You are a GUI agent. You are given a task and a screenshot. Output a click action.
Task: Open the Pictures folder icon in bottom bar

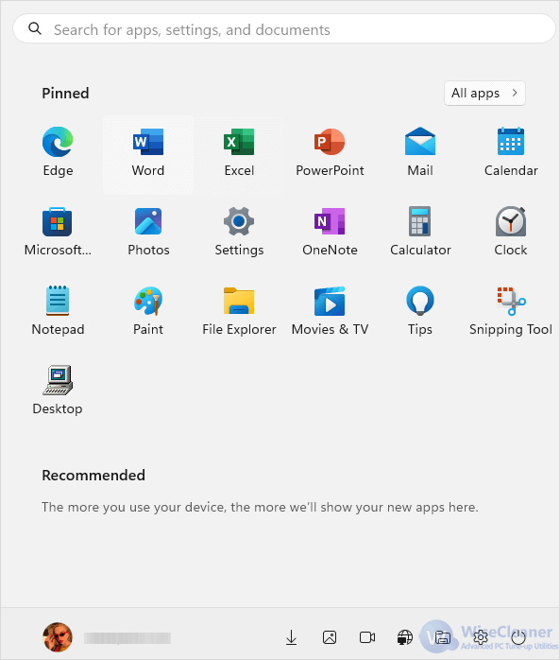point(330,637)
